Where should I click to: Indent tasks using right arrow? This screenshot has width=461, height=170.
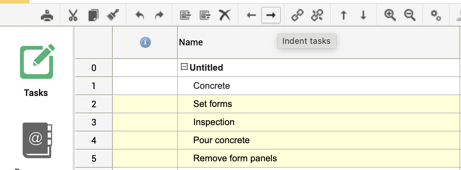pyautogui.click(x=271, y=15)
